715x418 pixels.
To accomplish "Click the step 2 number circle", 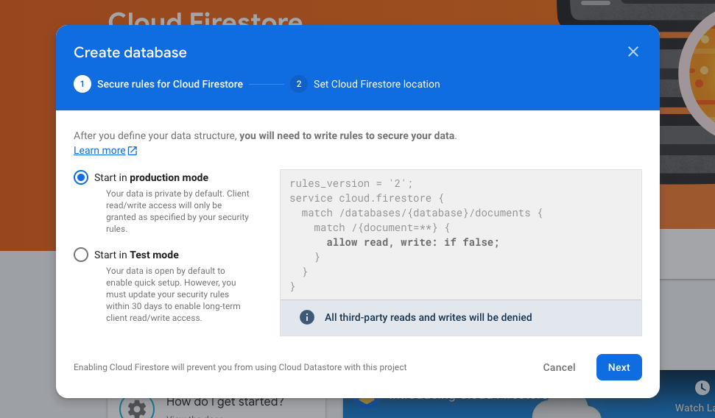I will 298,84.
